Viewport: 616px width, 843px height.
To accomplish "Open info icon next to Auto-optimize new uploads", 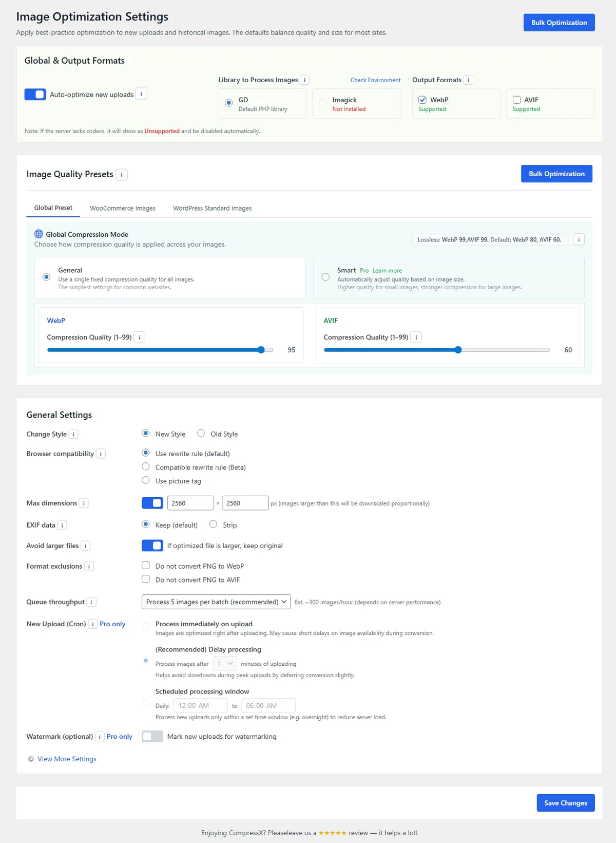I will (141, 94).
